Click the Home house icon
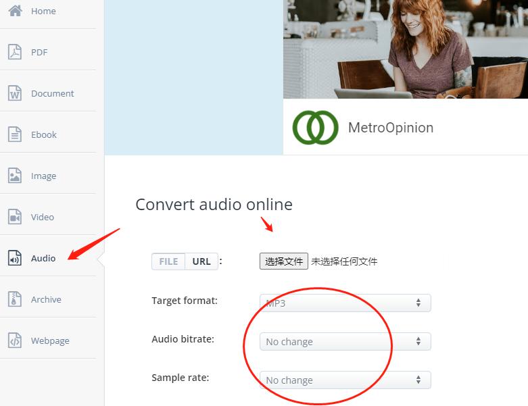528x406 pixels. (x=15, y=11)
